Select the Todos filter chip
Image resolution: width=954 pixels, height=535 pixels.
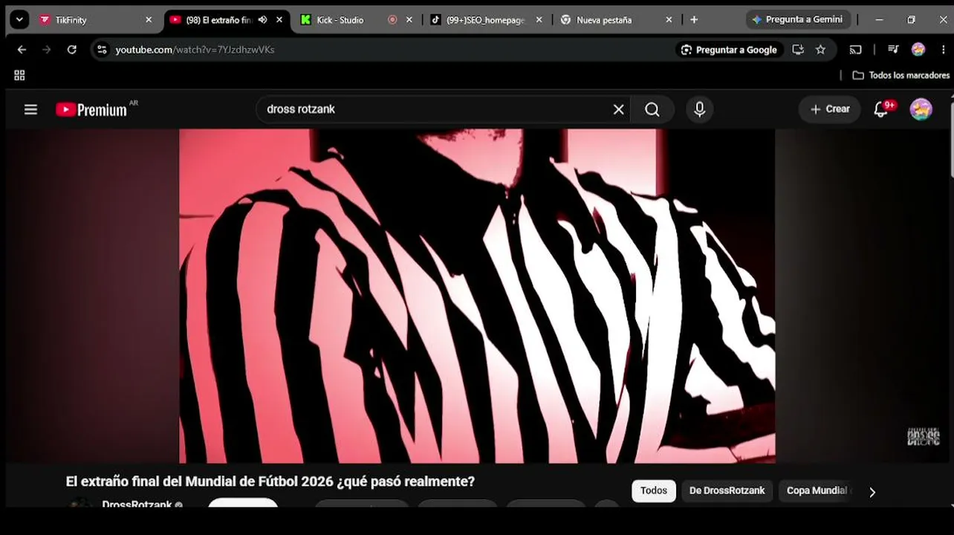coord(654,490)
